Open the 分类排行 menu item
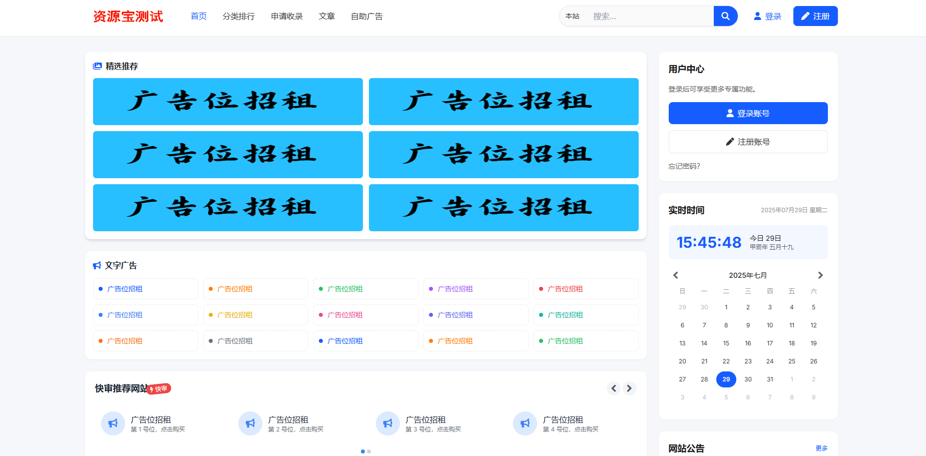Screen dimensions: 926x456 point(239,17)
